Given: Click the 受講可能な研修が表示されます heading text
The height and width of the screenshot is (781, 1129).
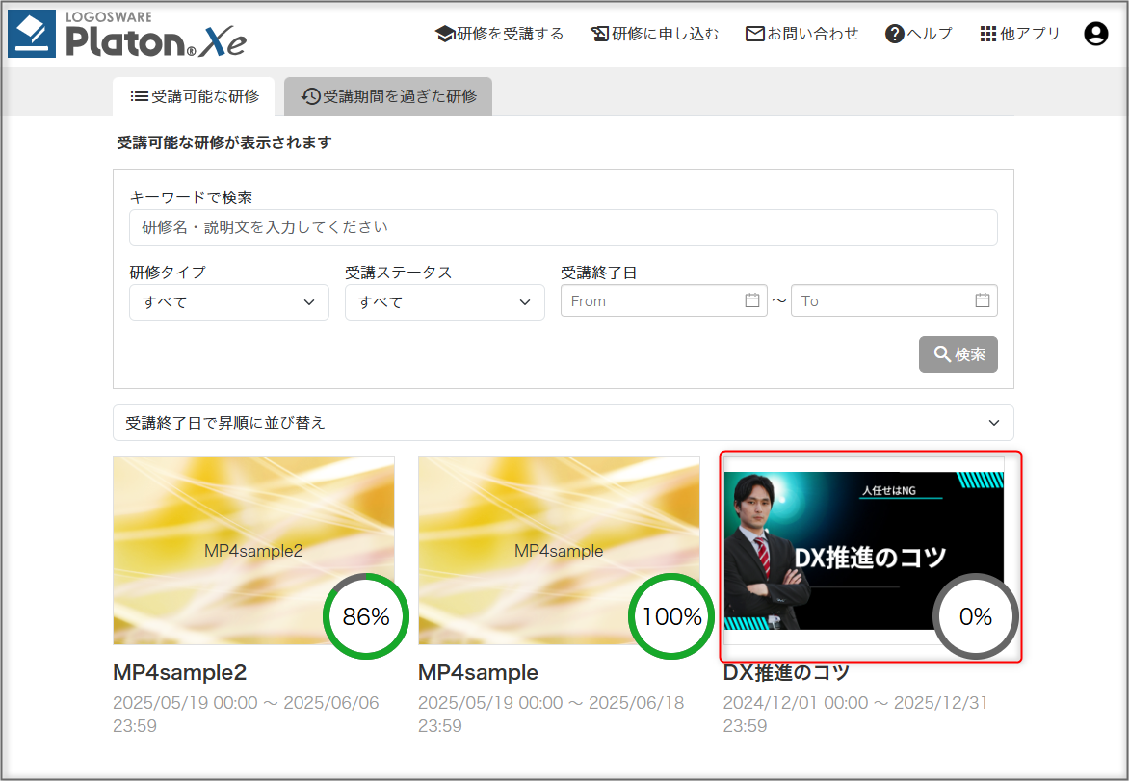Looking at the screenshot, I should click(x=223, y=143).
